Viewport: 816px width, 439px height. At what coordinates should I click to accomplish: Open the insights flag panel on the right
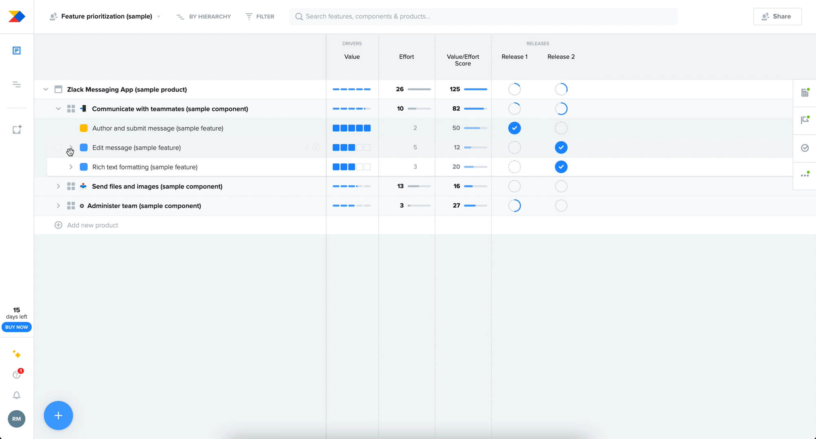(x=805, y=120)
